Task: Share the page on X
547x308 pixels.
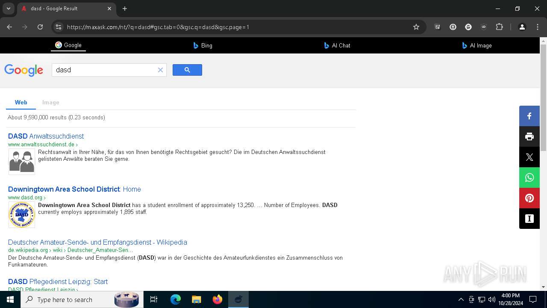Action: click(529, 157)
